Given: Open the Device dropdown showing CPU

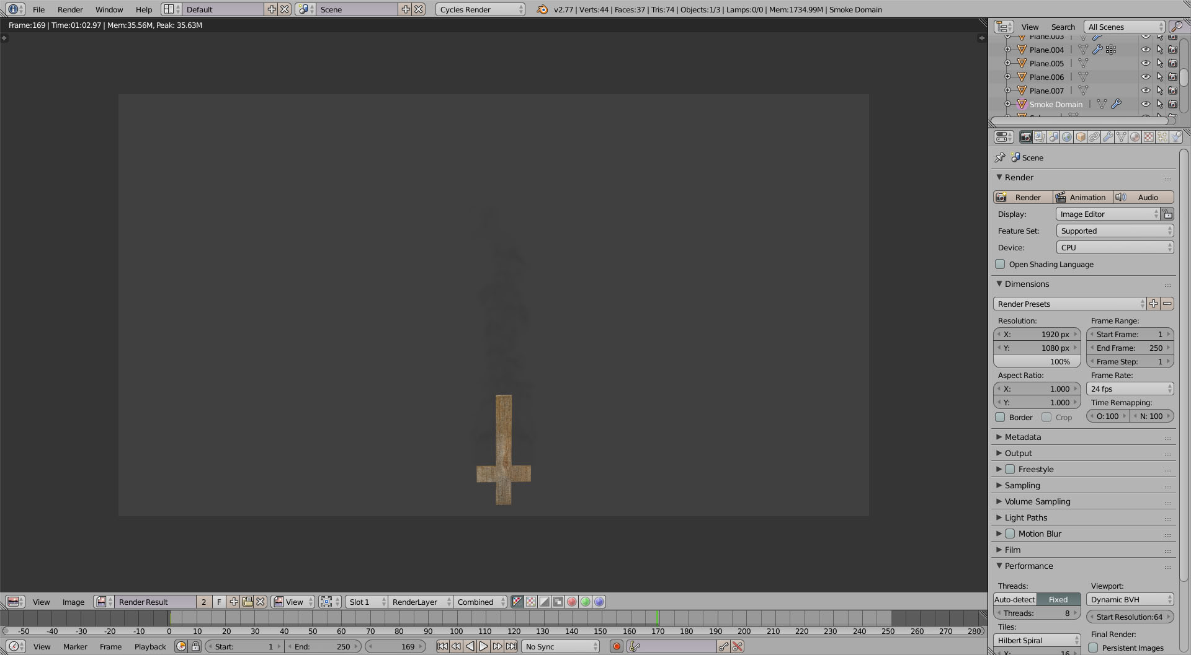Looking at the screenshot, I should click(1115, 247).
